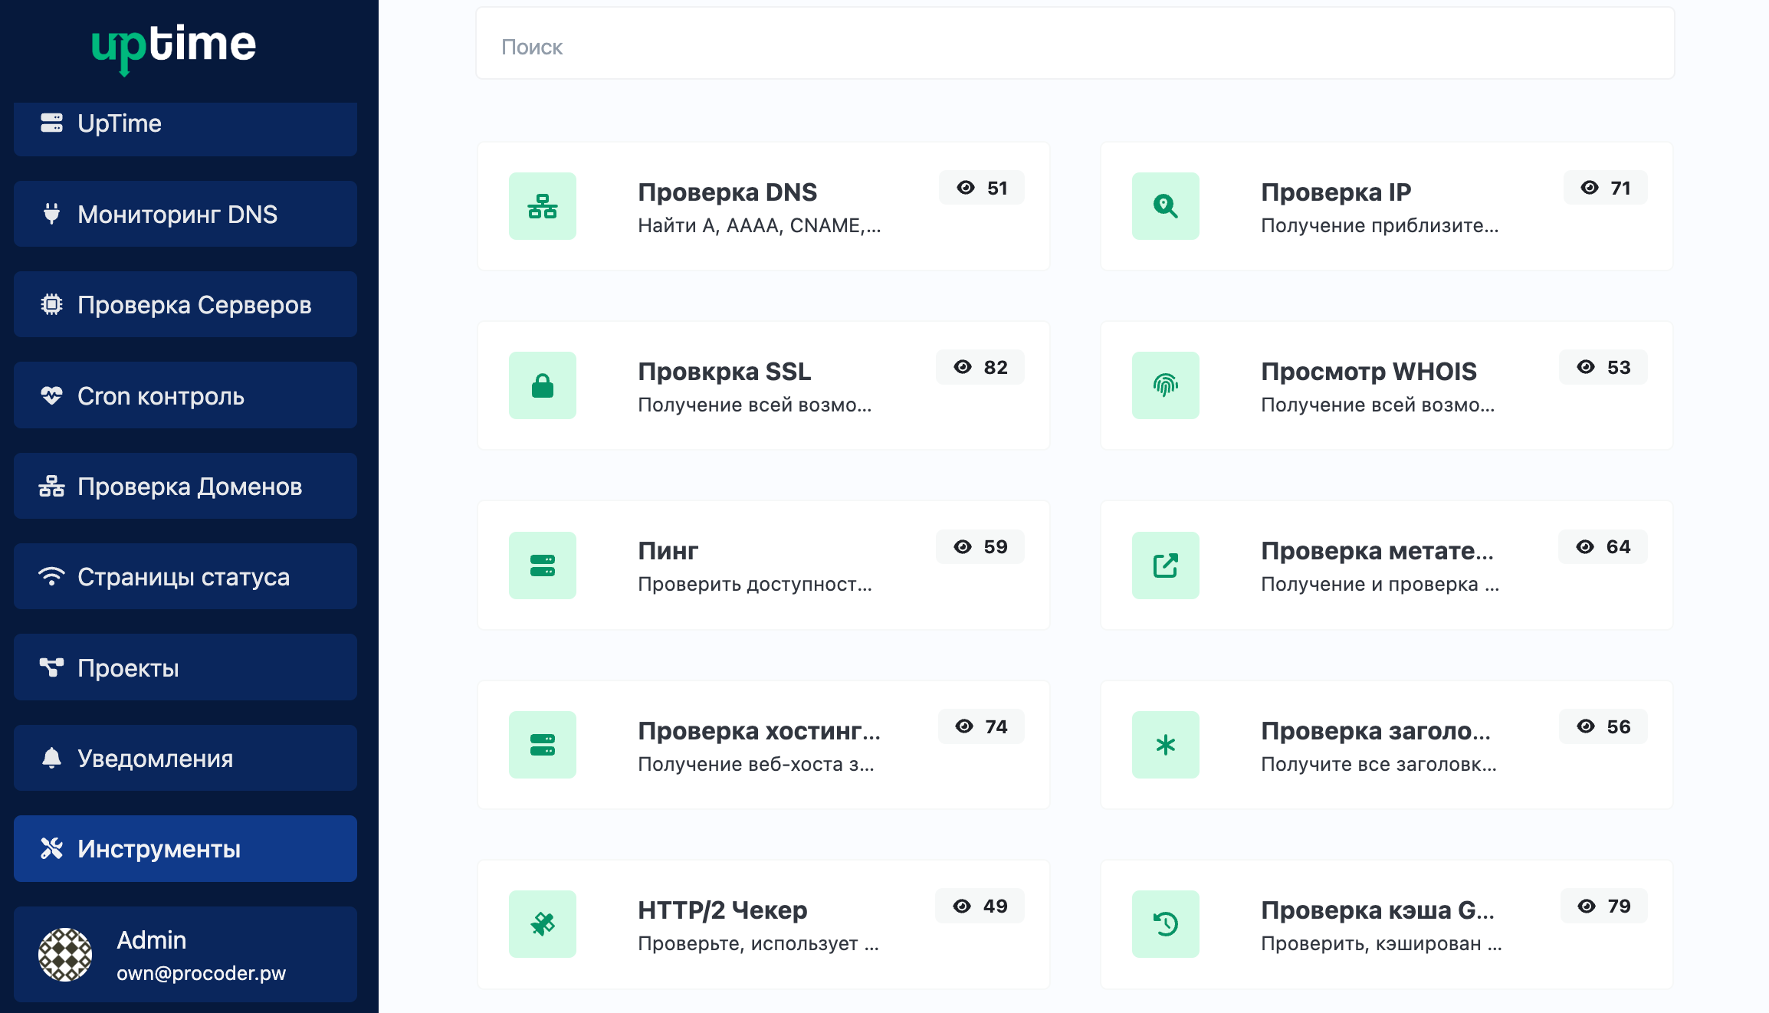
Task: Go to Страницы статуса section
Action: [185, 576]
